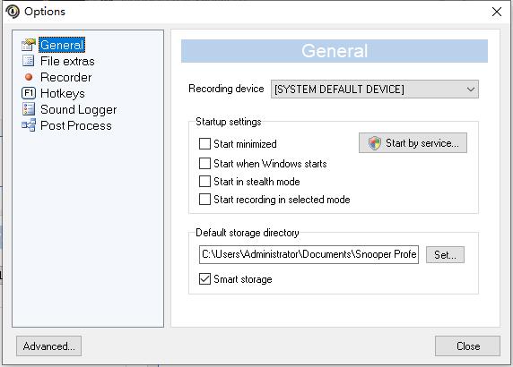Open the Recording device dropdown
The width and height of the screenshot is (513, 367).
click(375, 90)
